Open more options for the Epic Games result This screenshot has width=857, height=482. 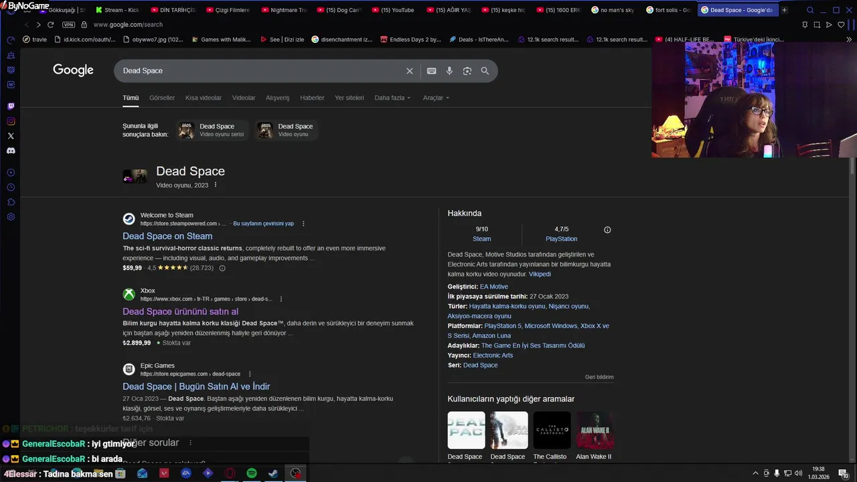pos(250,374)
